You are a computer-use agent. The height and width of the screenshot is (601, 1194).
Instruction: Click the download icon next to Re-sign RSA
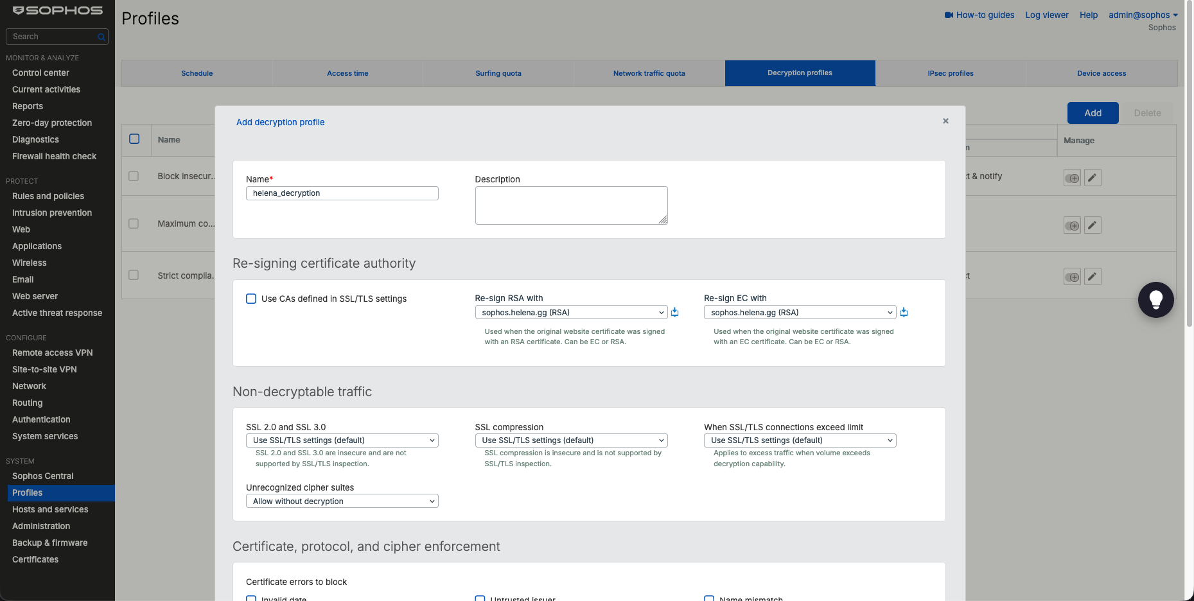[x=674, y=313]
